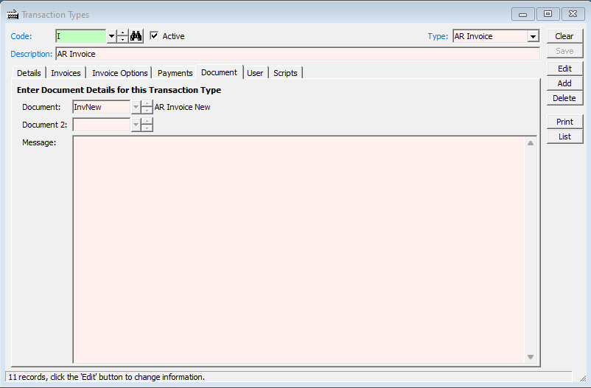Click the binoculars search icon next to Code
The width and height of the screenshot is (591, 388).
click(136, 36)
